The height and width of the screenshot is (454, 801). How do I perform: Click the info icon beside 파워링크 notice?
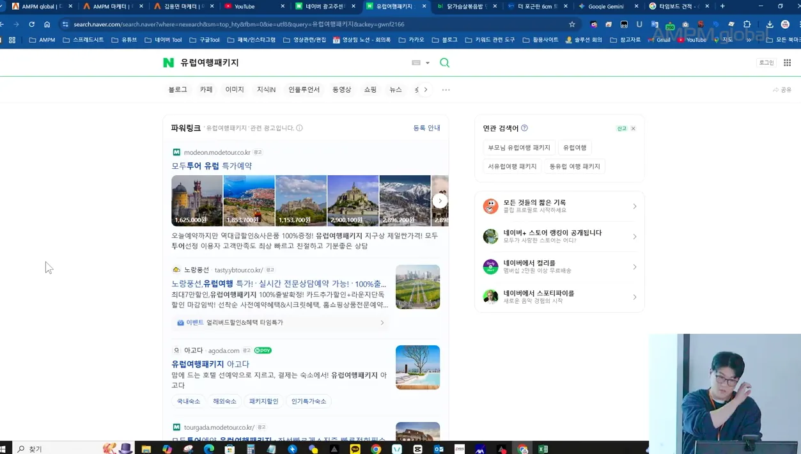tap(299, 128)
